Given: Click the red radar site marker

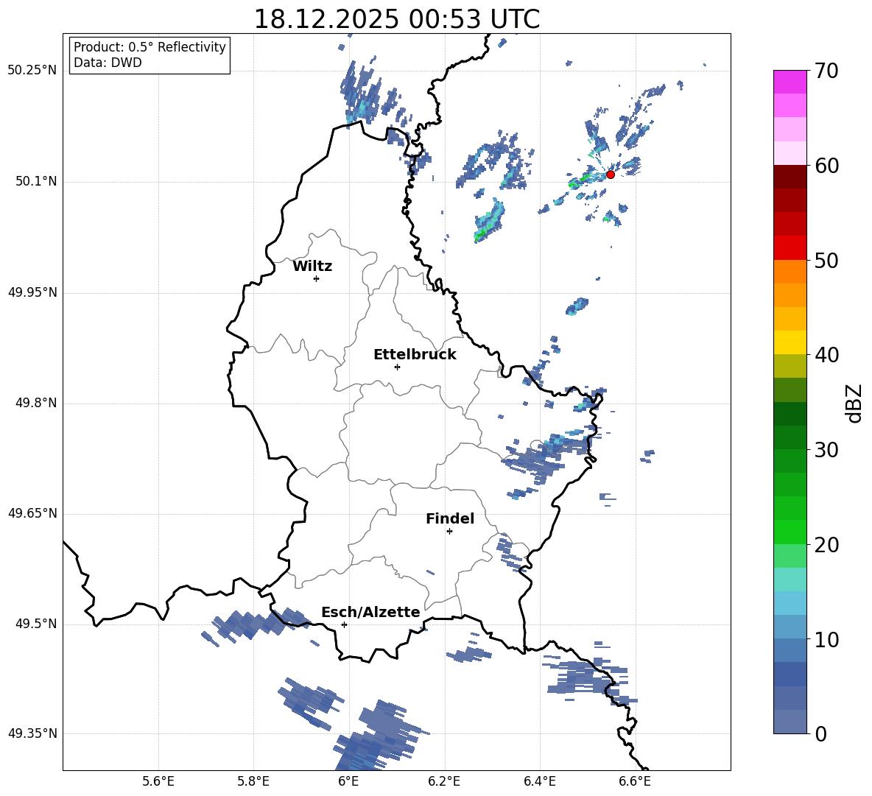Looking at the screenshot, I should pos(611,175).
